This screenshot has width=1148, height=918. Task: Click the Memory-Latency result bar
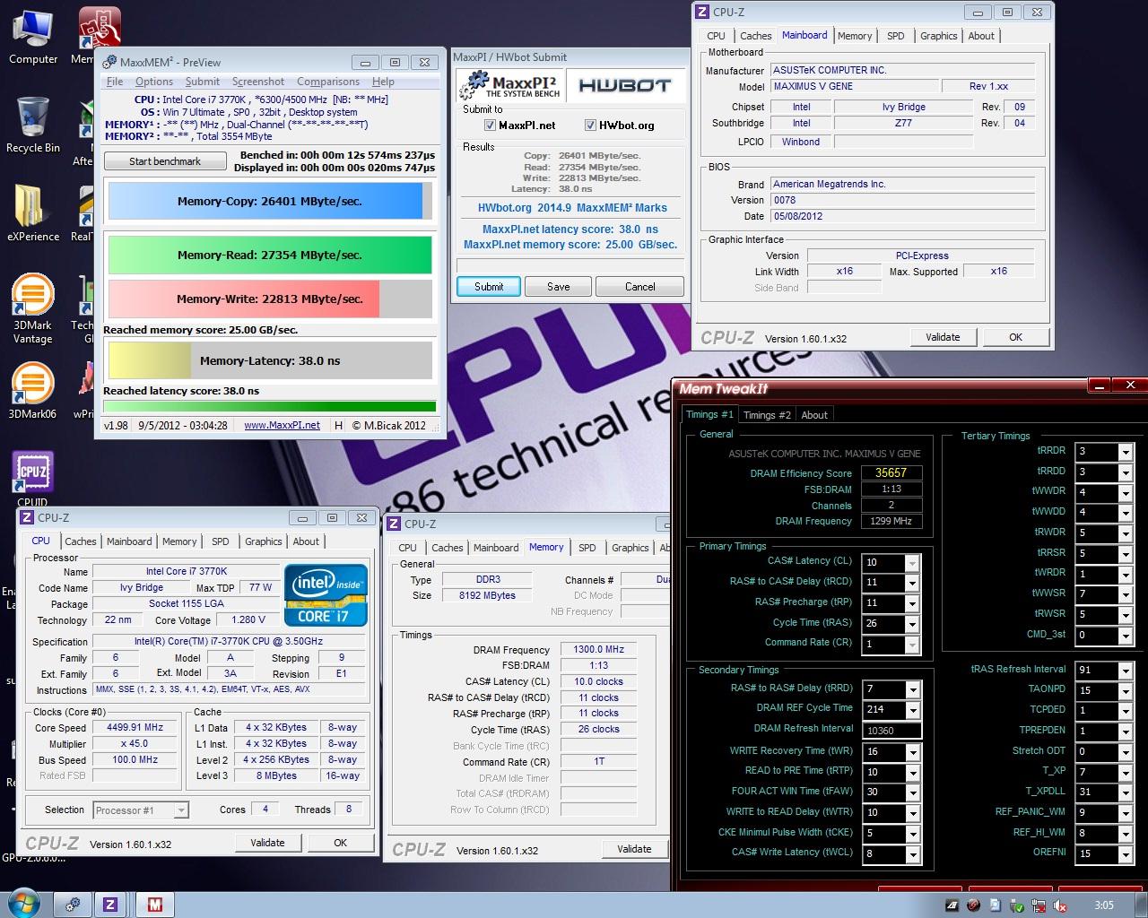270,360
